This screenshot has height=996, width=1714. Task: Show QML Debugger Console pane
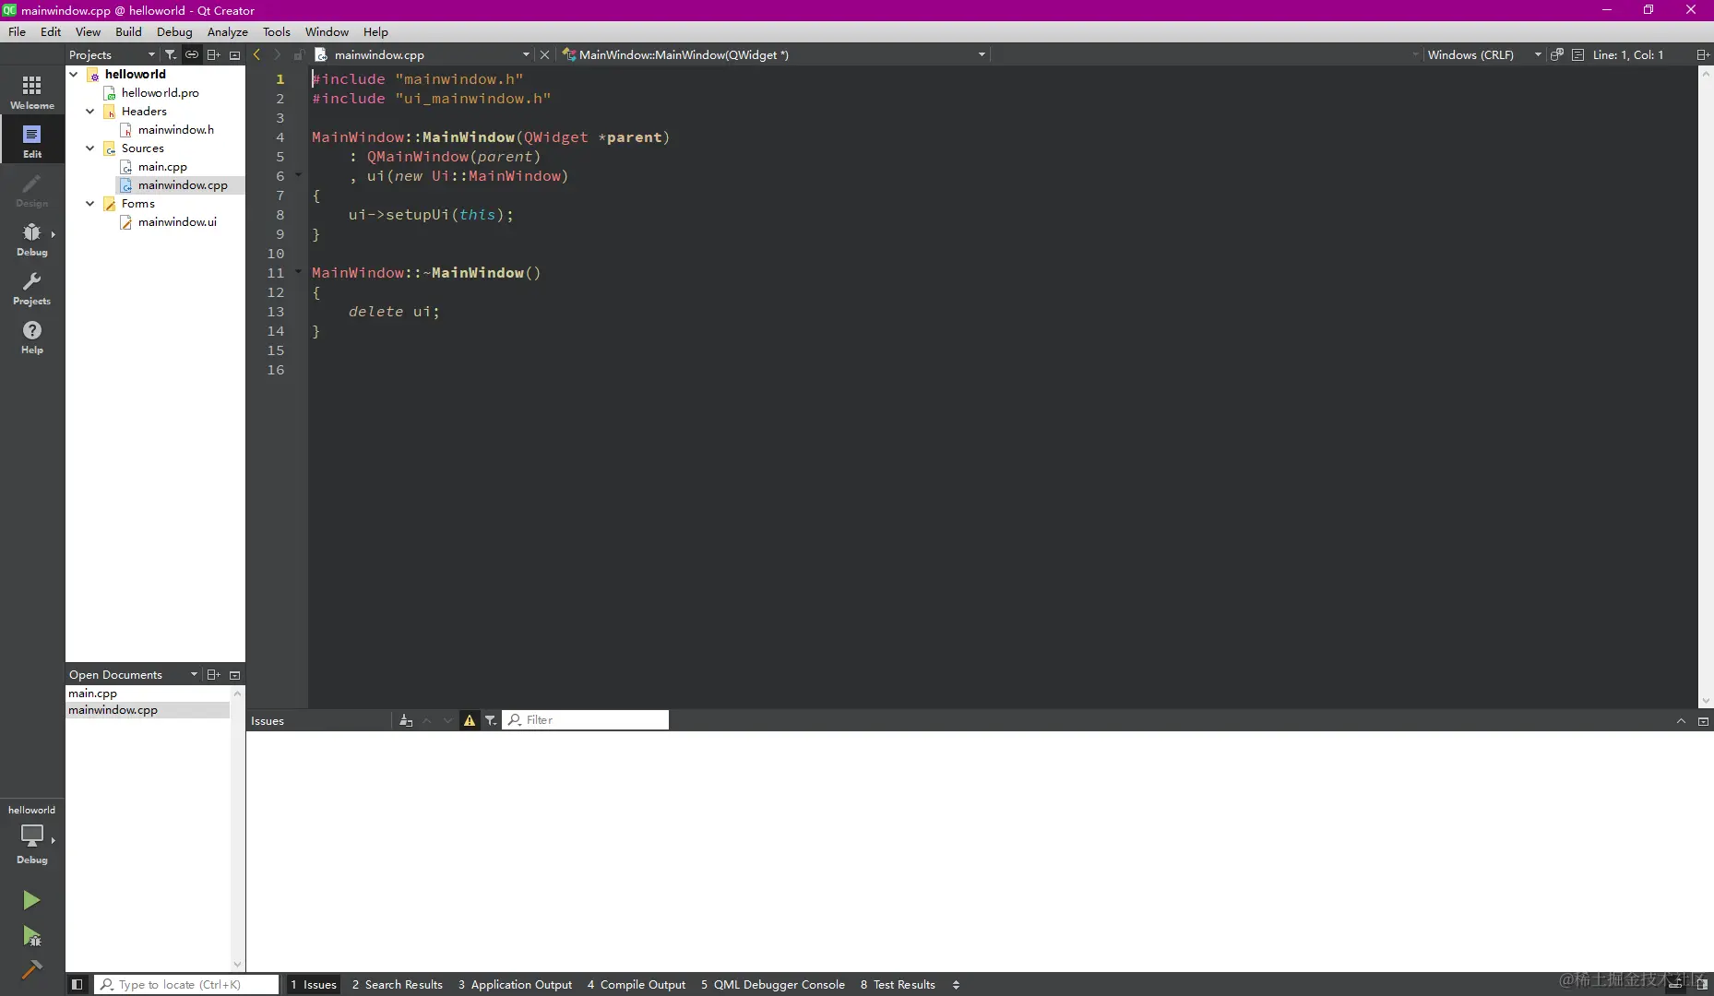[773, 984]
